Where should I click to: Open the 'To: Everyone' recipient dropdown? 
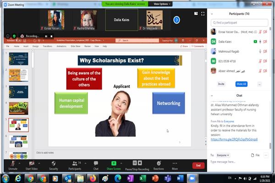223,155
